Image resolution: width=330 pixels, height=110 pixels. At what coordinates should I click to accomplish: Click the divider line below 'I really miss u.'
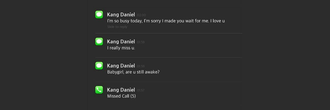169,57
